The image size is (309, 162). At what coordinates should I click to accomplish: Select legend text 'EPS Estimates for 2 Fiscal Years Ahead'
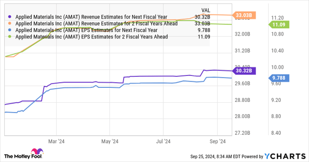pyautogui.click(x=124, y=36)
